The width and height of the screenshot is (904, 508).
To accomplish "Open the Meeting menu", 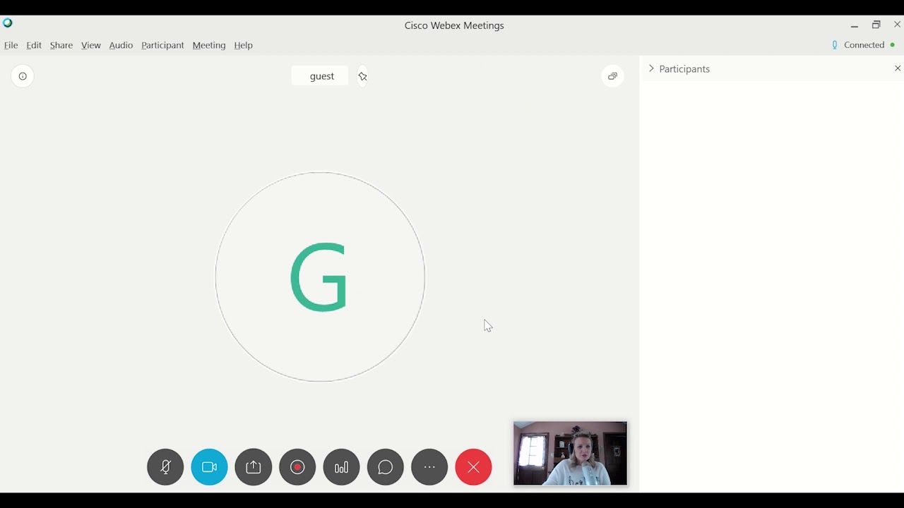I will [x=209, y=45].
